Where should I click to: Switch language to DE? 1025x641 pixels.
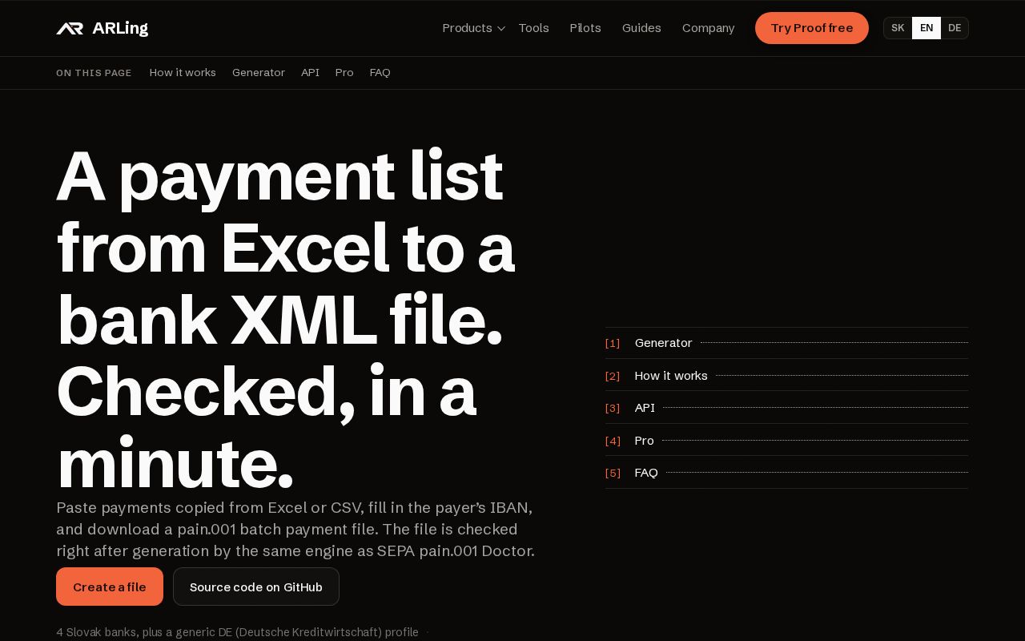coord(955,28)
